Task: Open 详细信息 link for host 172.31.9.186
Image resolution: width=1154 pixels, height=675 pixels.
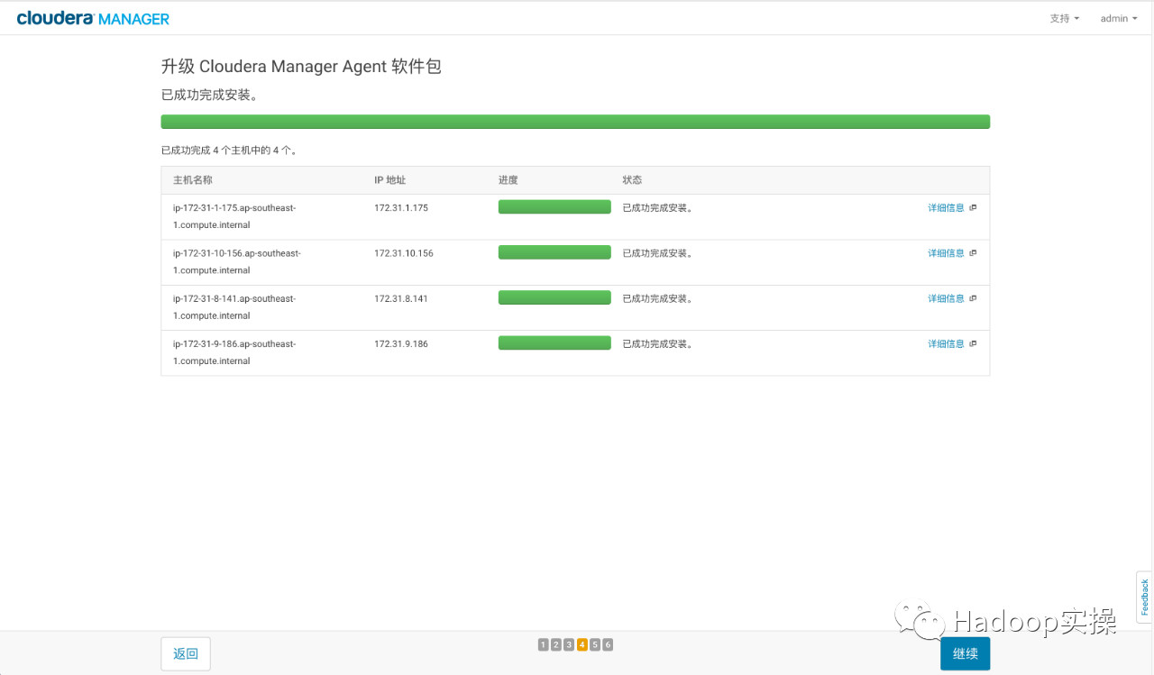Action: point(946,343)
